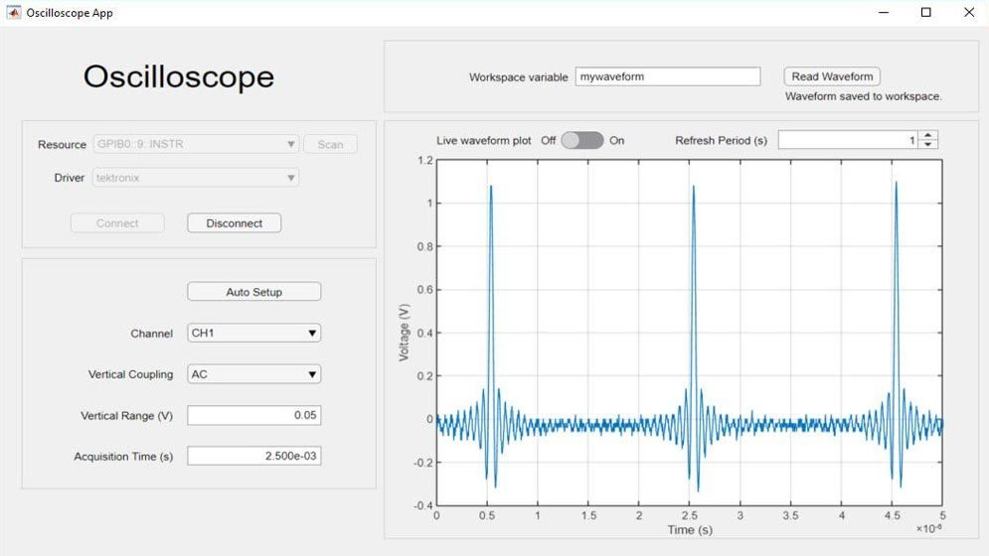Viewport: 989px width, 556px height.
Task: Click the Workspace variable text field
Action: tap(667, 76)
